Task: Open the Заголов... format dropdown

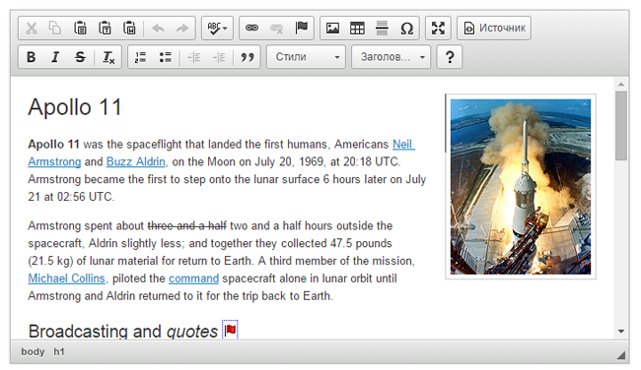Action: tap(391, 57)
